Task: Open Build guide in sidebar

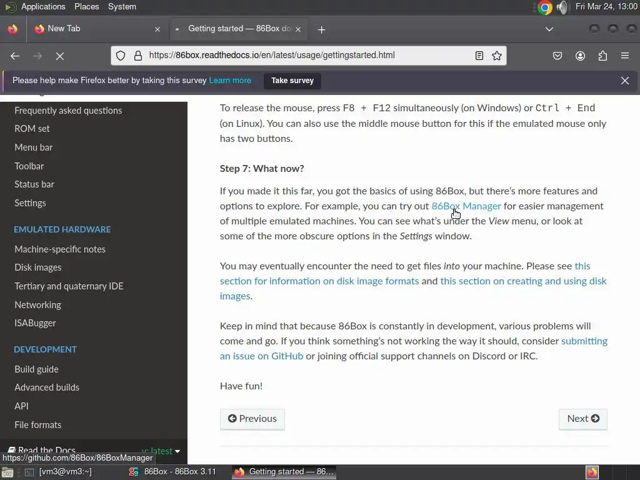Action: coord(36,369)
